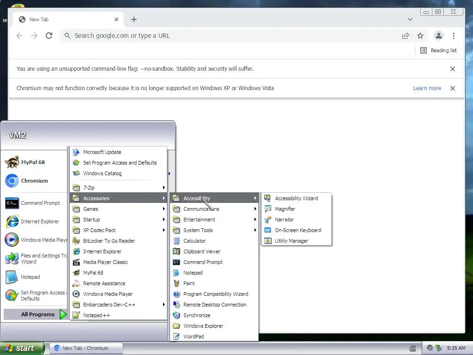Open pinned MyPal 68 in Start menu
This screenshot has width=473, height=355.
click(35, 162)
